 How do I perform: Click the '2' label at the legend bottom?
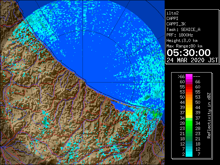[184, 154]
